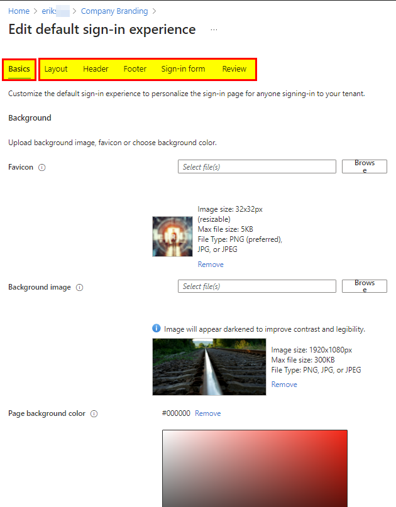
Task: Open the ellipsis more options menu beside title
Action: coord(214,30)
